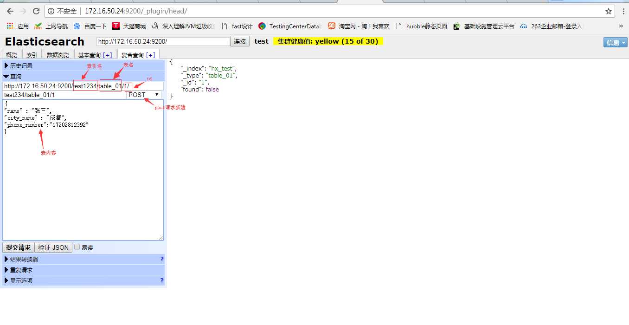This screenshot has width=629, height=325.
Task: Click the query URL field with test1234
Action: 83,86
